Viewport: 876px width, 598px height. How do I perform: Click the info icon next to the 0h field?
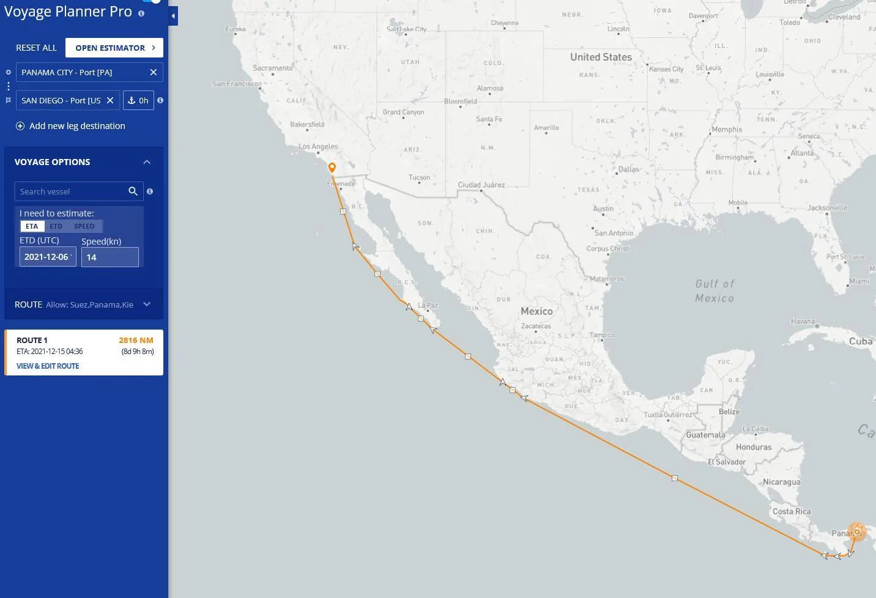coord(160,100)
